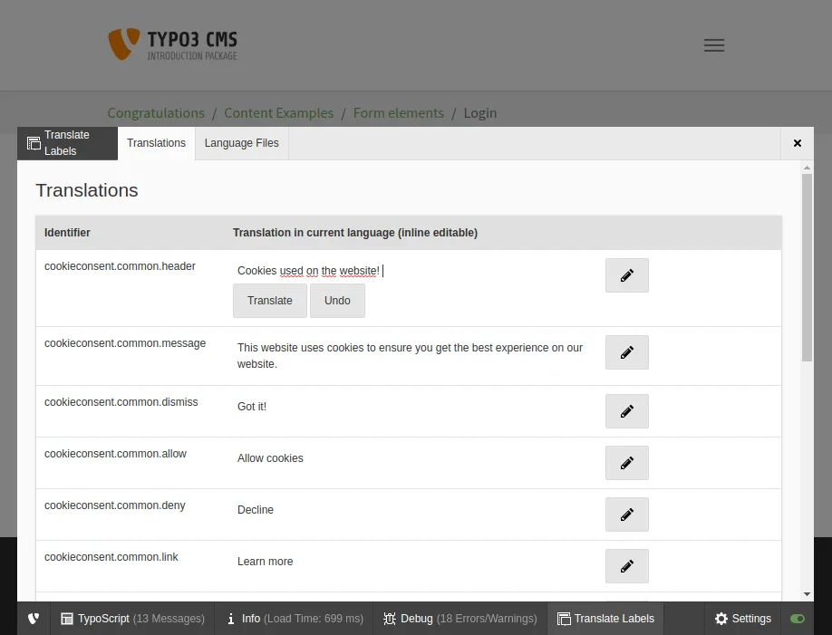This screenshot has width=832, height=635.
Task: Edit cookieconsent.common.deny with pencil icon
Action: click(x=626, y=515)
